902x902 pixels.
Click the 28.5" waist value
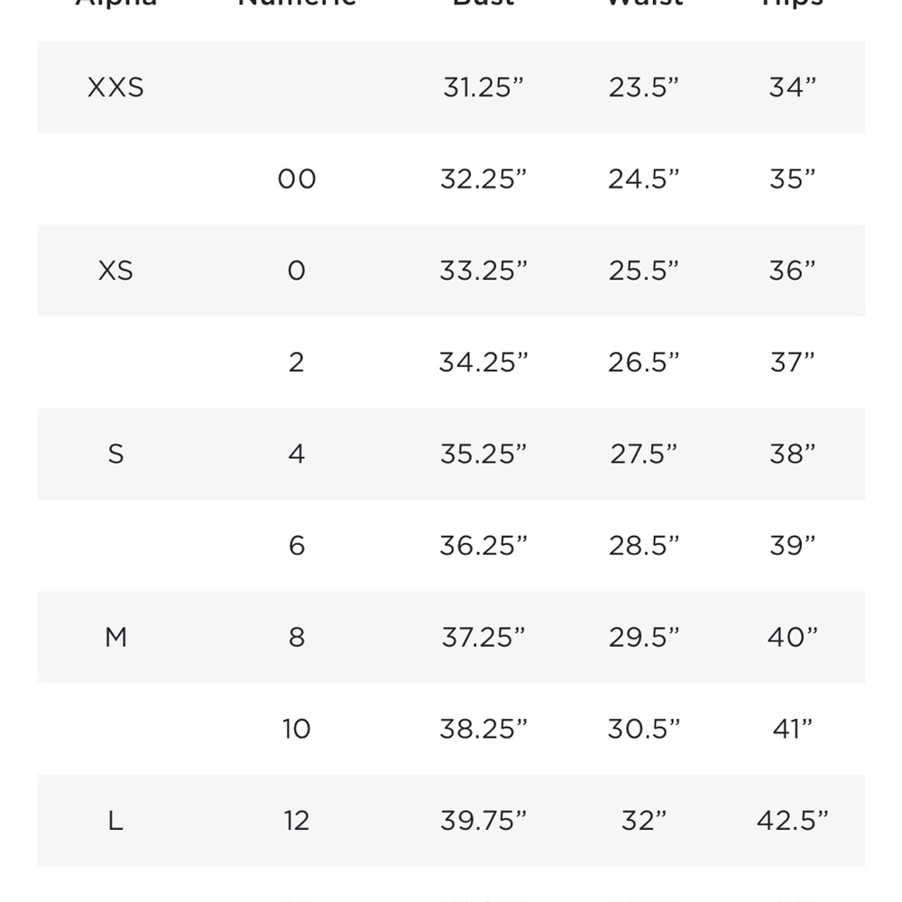pos(644,546)
